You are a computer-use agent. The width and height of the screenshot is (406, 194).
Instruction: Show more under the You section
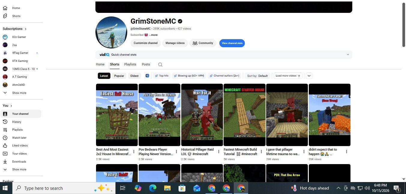[19, 169]
